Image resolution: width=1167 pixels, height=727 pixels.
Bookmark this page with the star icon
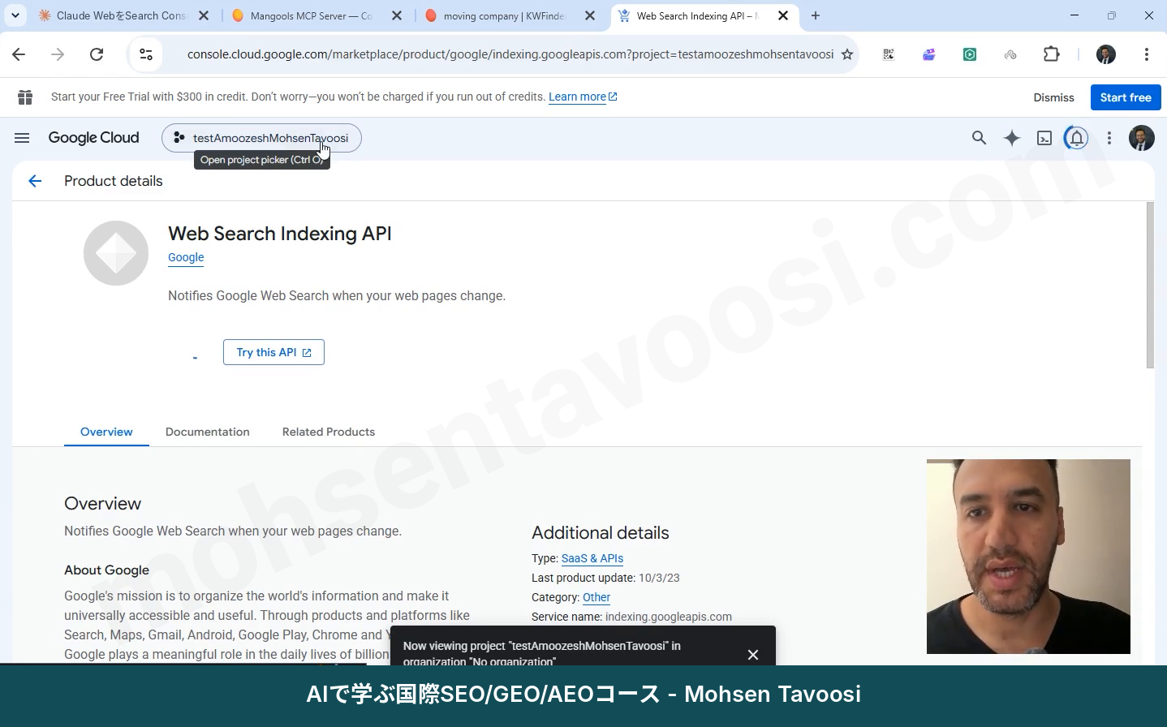tap(847, 54)
